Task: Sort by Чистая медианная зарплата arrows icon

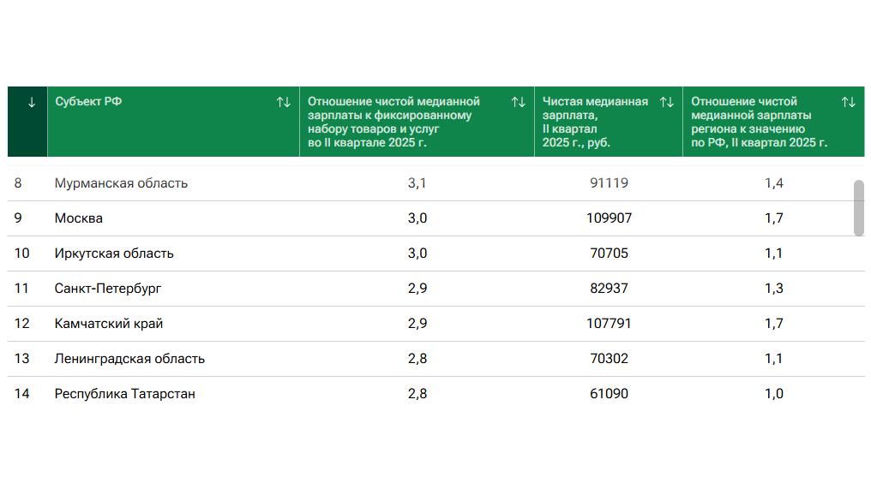Action: pos(666,103)
